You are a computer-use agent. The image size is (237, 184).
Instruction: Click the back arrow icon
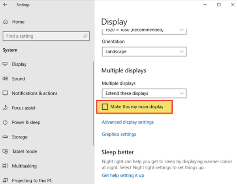pyautogui.click(x=5, y=5)
